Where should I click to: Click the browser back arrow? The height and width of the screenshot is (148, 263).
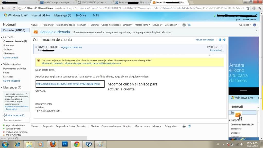coord(3,8)
